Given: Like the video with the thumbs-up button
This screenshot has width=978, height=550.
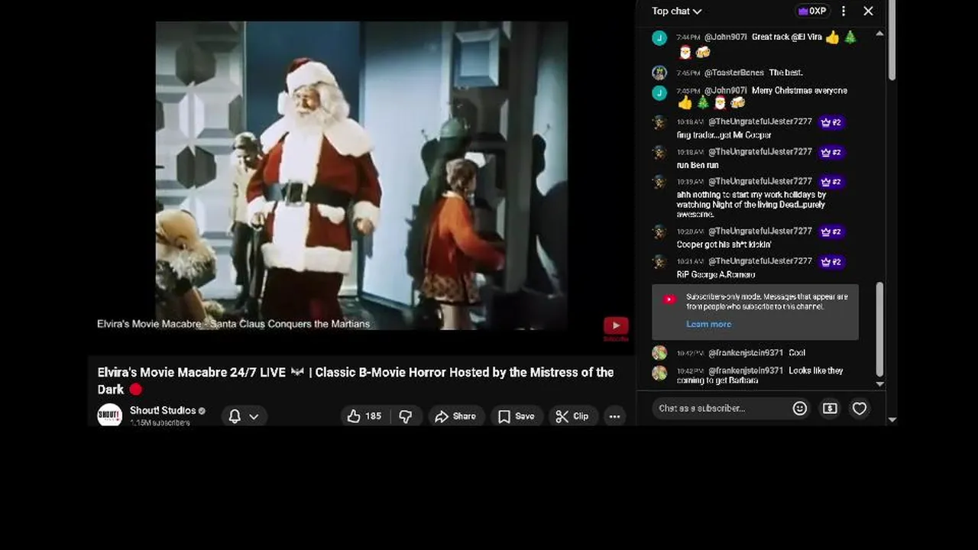Looking at the screenshot, I should 364,416.
